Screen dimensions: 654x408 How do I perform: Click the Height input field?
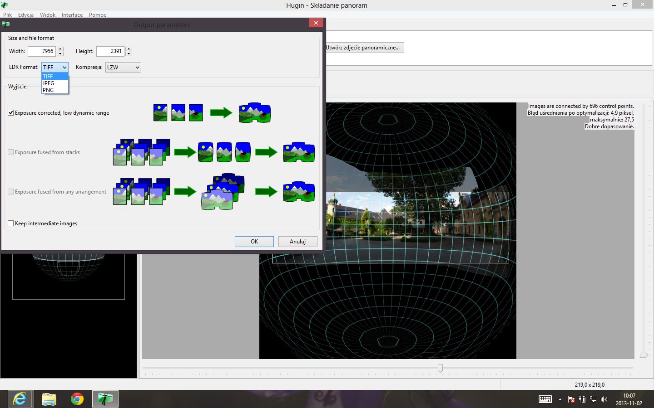point(110,51)
